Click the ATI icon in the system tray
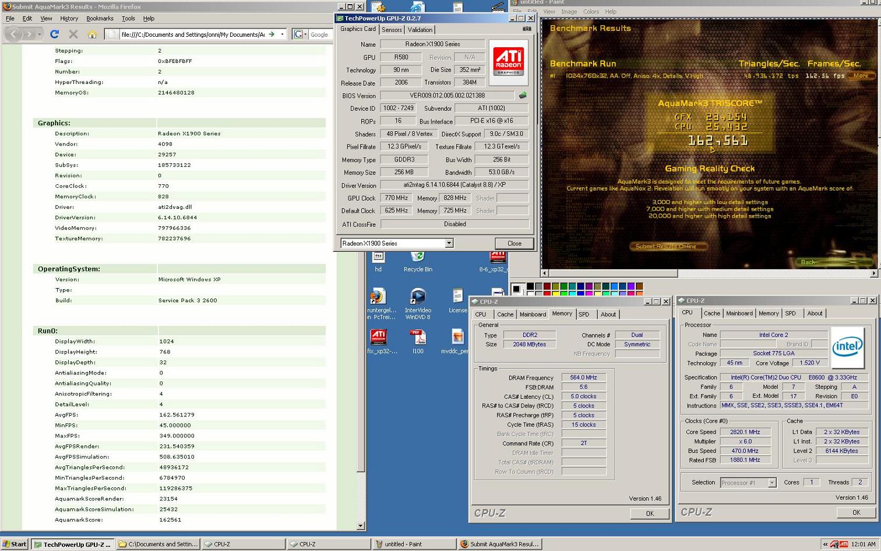Screen dimensions: 881x551 coord(843,544)
